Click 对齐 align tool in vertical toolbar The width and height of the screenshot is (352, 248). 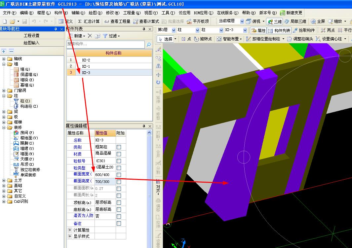(x=158, y=187)
